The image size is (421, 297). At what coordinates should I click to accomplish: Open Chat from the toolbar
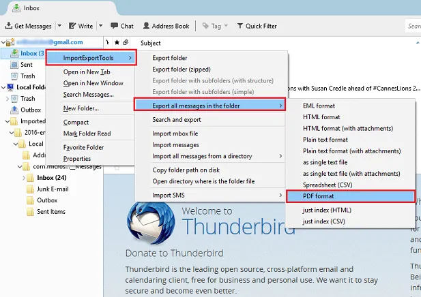pos(122,26)
